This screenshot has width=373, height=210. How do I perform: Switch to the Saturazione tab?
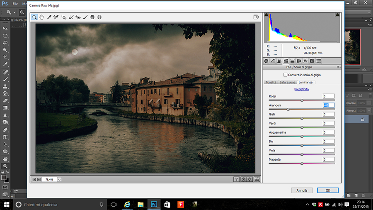pyautogui.click(x=287, y=82)
